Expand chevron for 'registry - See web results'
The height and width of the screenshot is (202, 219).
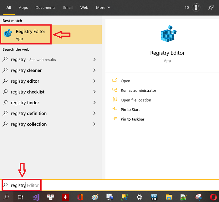pos(94,60)
